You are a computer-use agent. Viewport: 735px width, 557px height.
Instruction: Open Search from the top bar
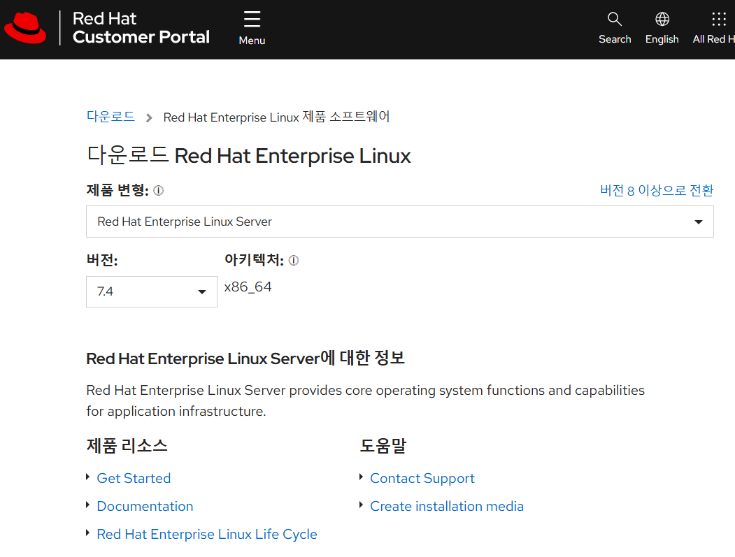pyautogui.click(x=615, y=20)
